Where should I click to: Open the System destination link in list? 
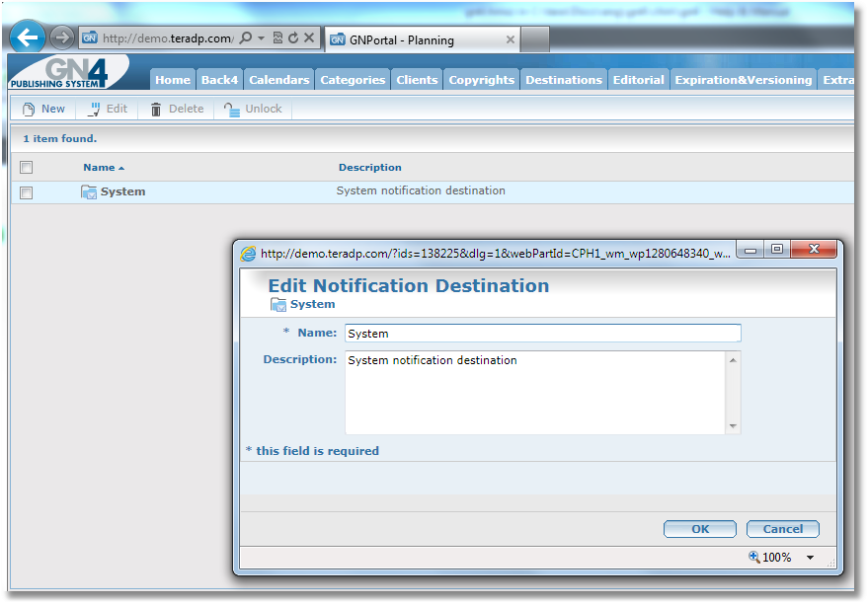(x=122, y=191)
